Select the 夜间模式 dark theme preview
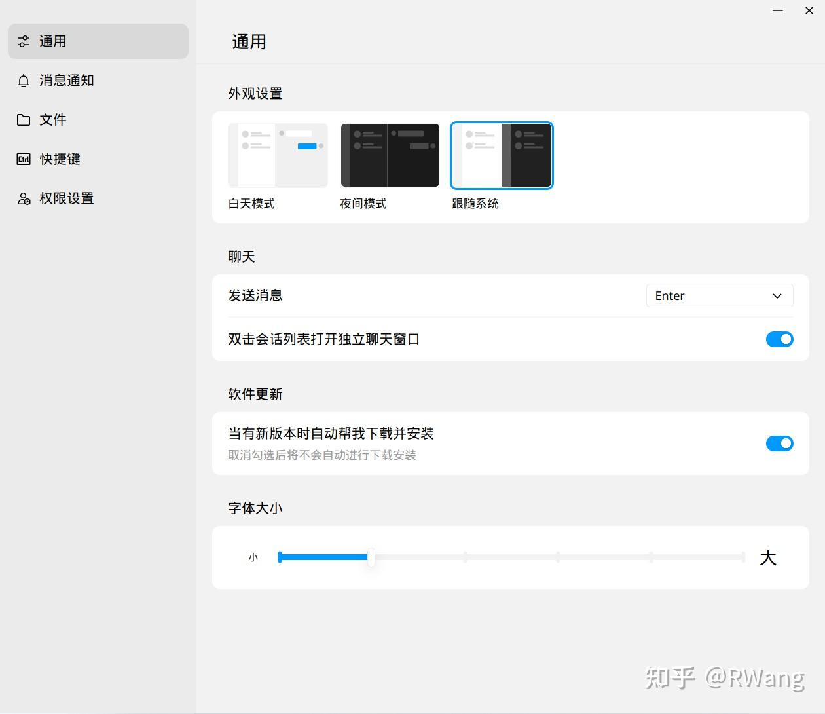825x714 pixels. (x=390, y=155)
